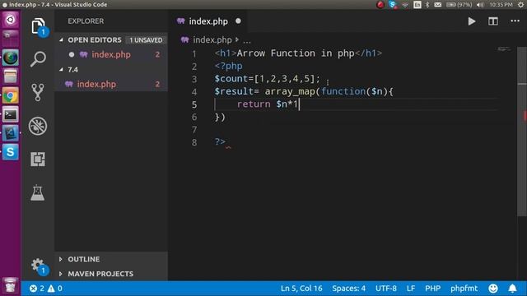The image size is (527, 296).
Task: Click the h1 Arrow Function text
Action: 296,53
